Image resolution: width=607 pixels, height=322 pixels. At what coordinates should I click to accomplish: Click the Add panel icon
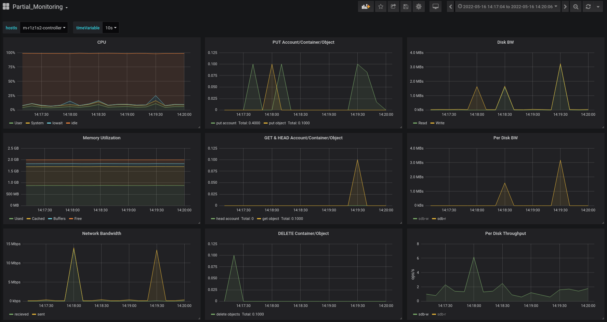(366, 6)
